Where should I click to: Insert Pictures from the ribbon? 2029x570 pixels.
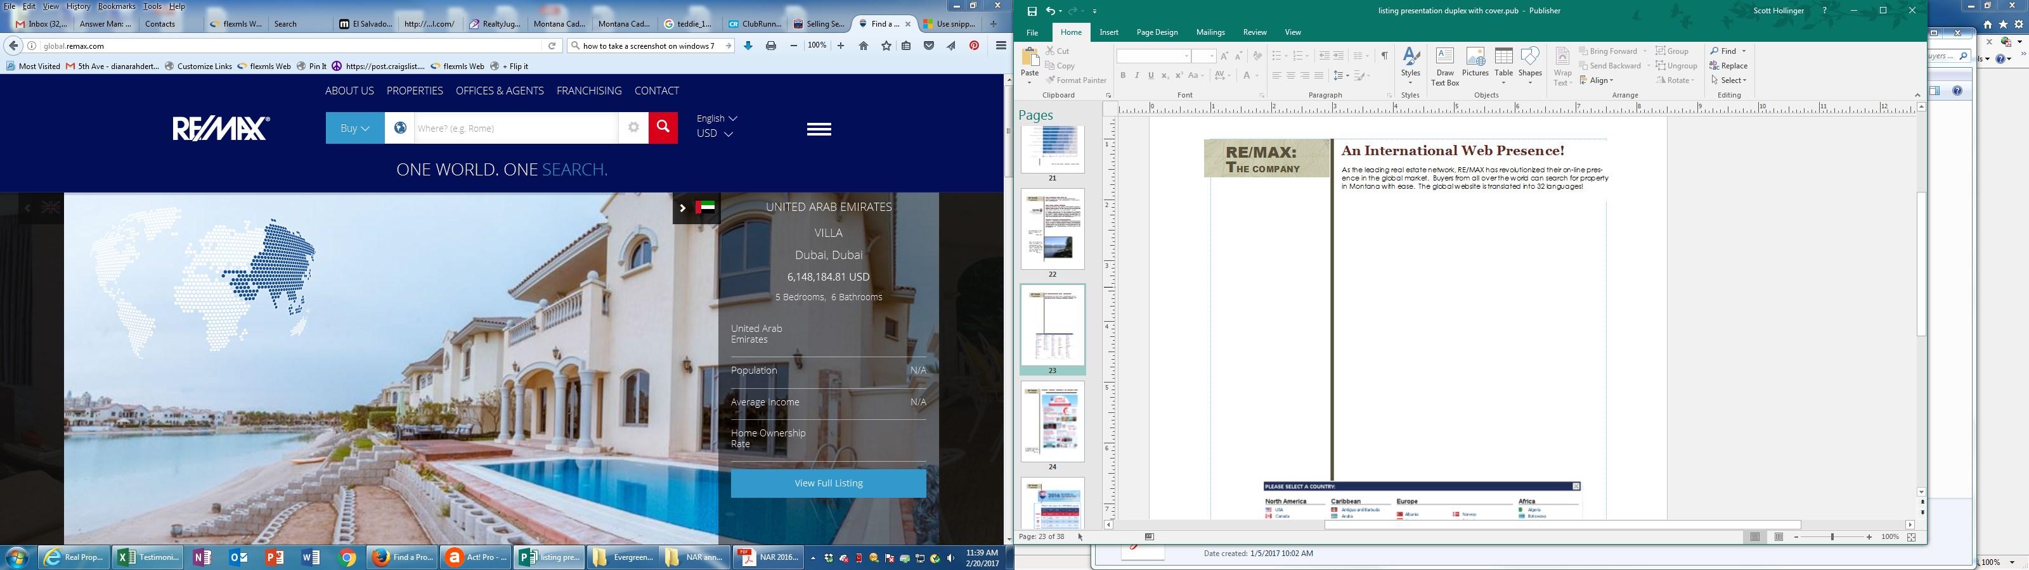1475,63
